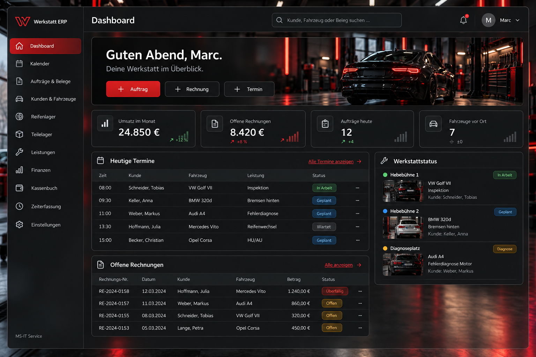
Task: Click the MS-IT Service footer text
Action: pyautogui.click(x=29, y=336)
